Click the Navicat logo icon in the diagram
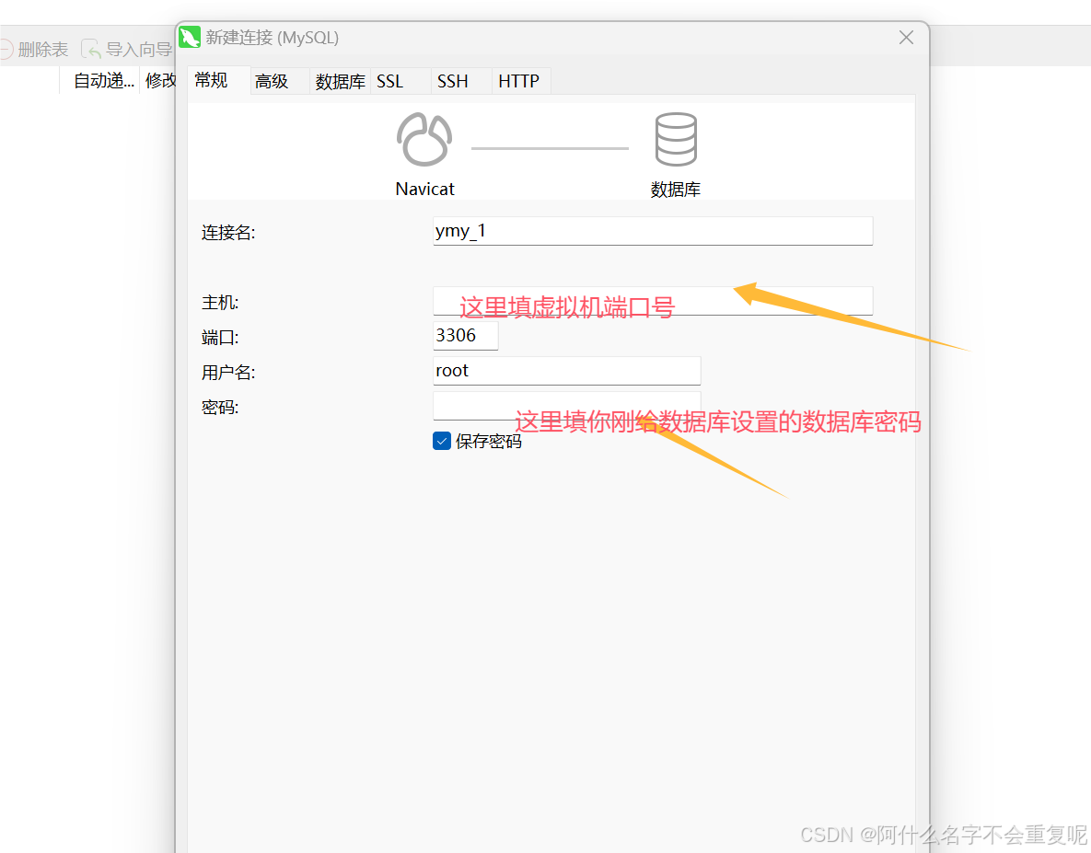1091x853 pixels. [x=424, y=140]
